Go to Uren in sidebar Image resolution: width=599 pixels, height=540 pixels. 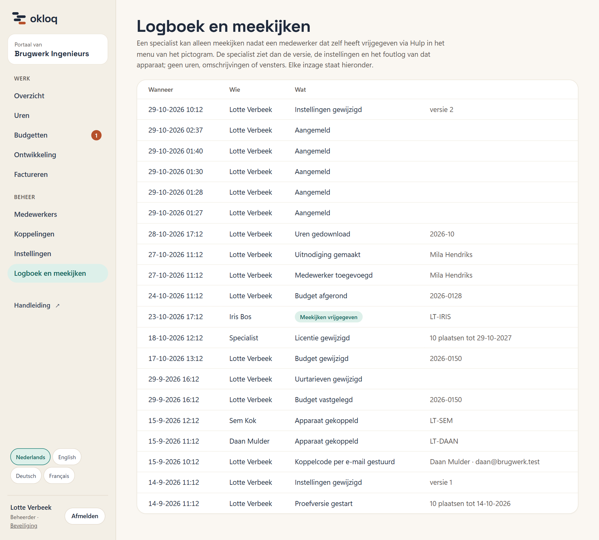click(22, 115)
